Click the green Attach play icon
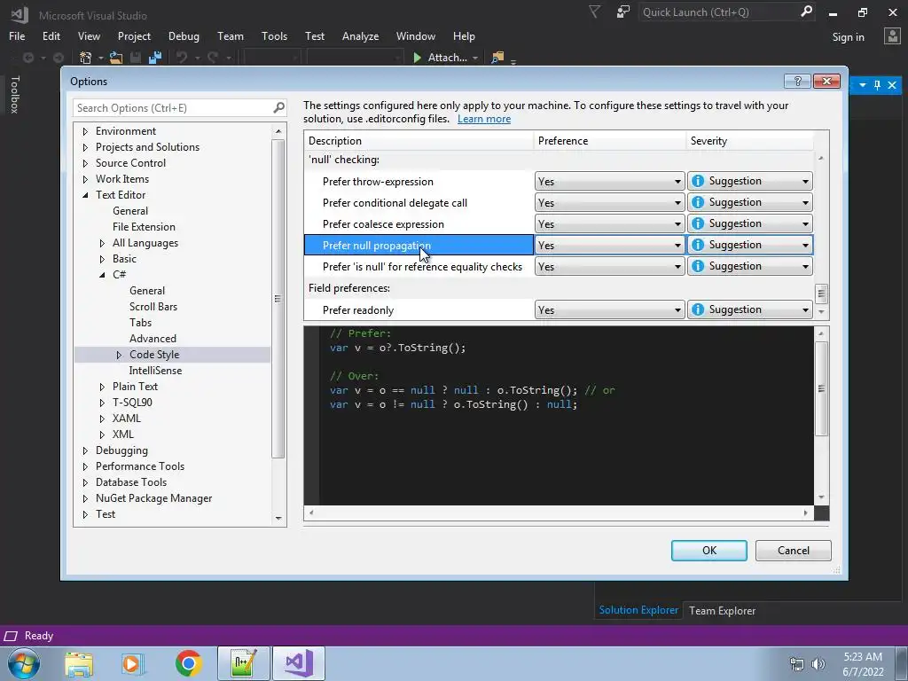 pyautogui.click(x=417, y=58)
